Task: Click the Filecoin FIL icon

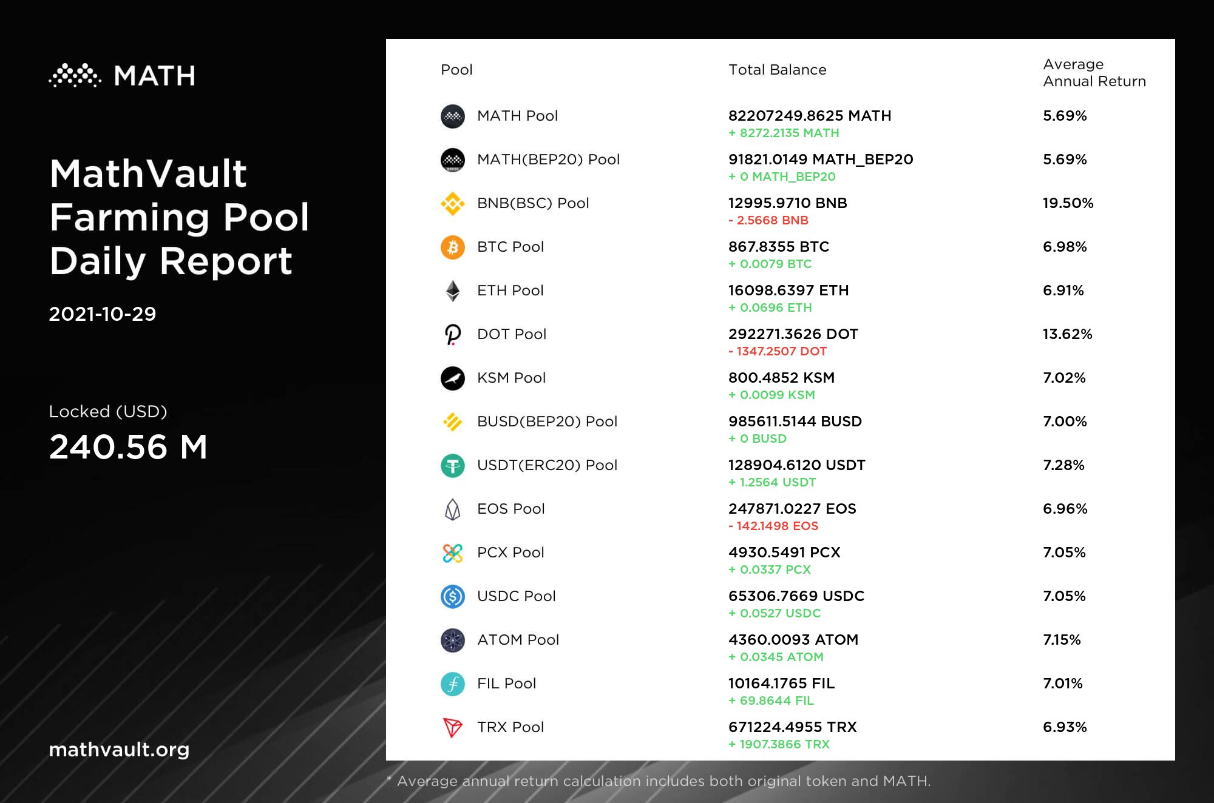Action: (x=452, y=684)
